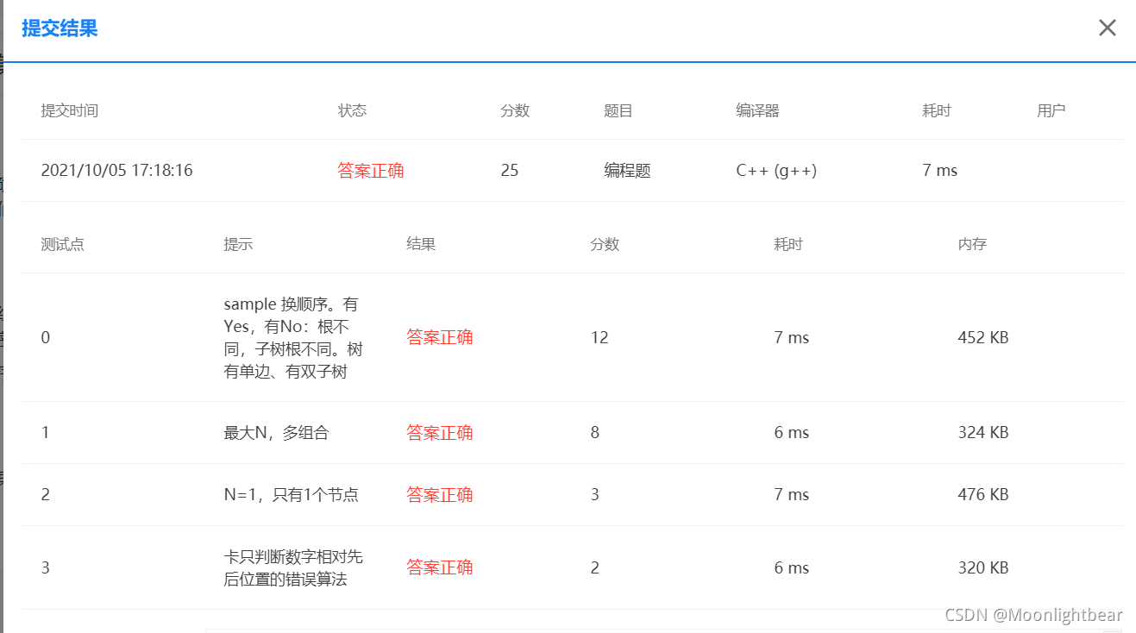Screen dimensions: 1136x633
Task: Click the overall 答案正确 status in the summary row
Action: (371, 171)
